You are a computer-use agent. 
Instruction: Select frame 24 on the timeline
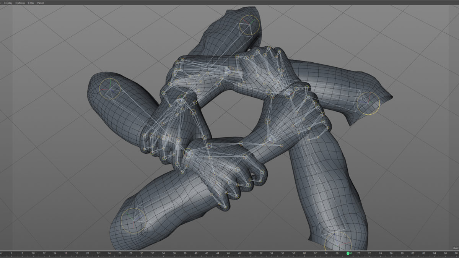(109, 253)
